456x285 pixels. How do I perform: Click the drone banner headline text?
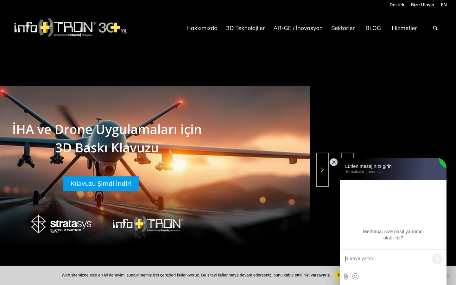click(107, 139)
